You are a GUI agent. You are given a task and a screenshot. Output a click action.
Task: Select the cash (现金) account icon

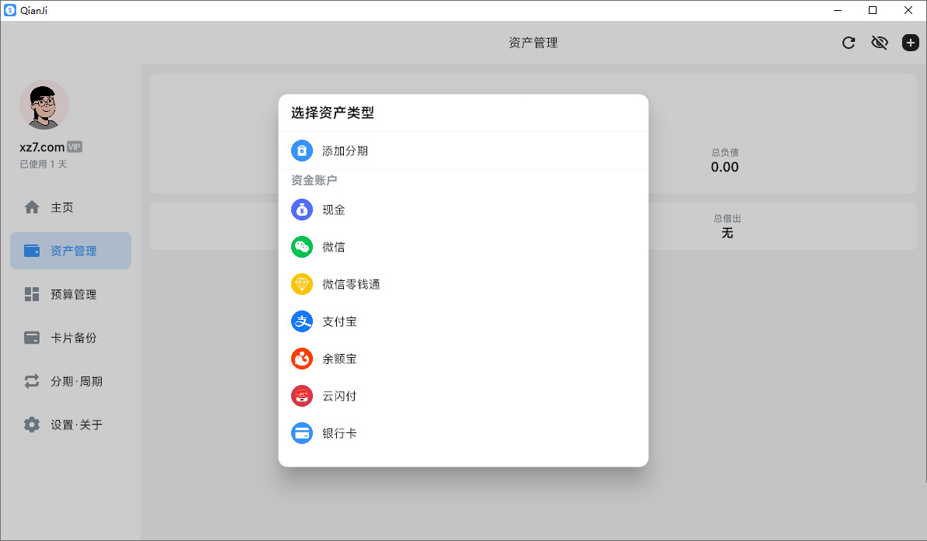301,210
